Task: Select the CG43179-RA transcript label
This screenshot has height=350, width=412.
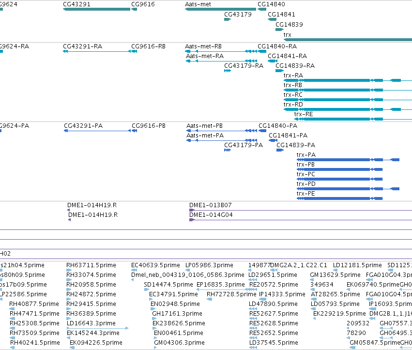Action: coord(244,66)
